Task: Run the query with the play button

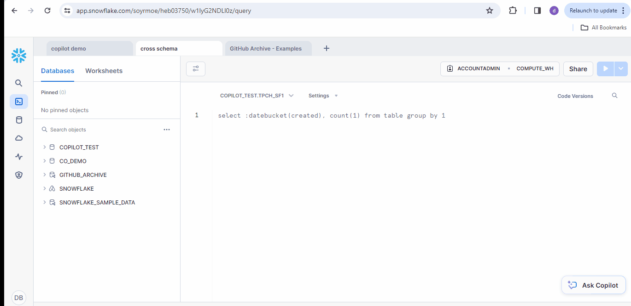Action: click(606, 69)
